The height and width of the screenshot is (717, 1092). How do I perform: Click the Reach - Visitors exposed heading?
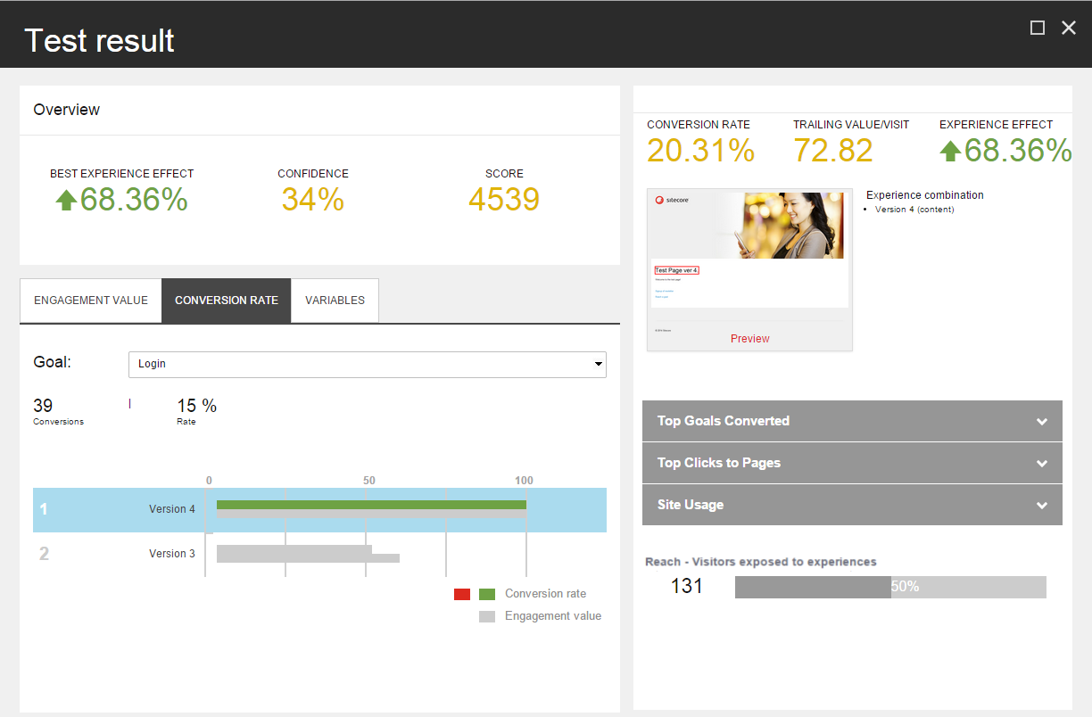pyautogui.click(x=761, y=562)
